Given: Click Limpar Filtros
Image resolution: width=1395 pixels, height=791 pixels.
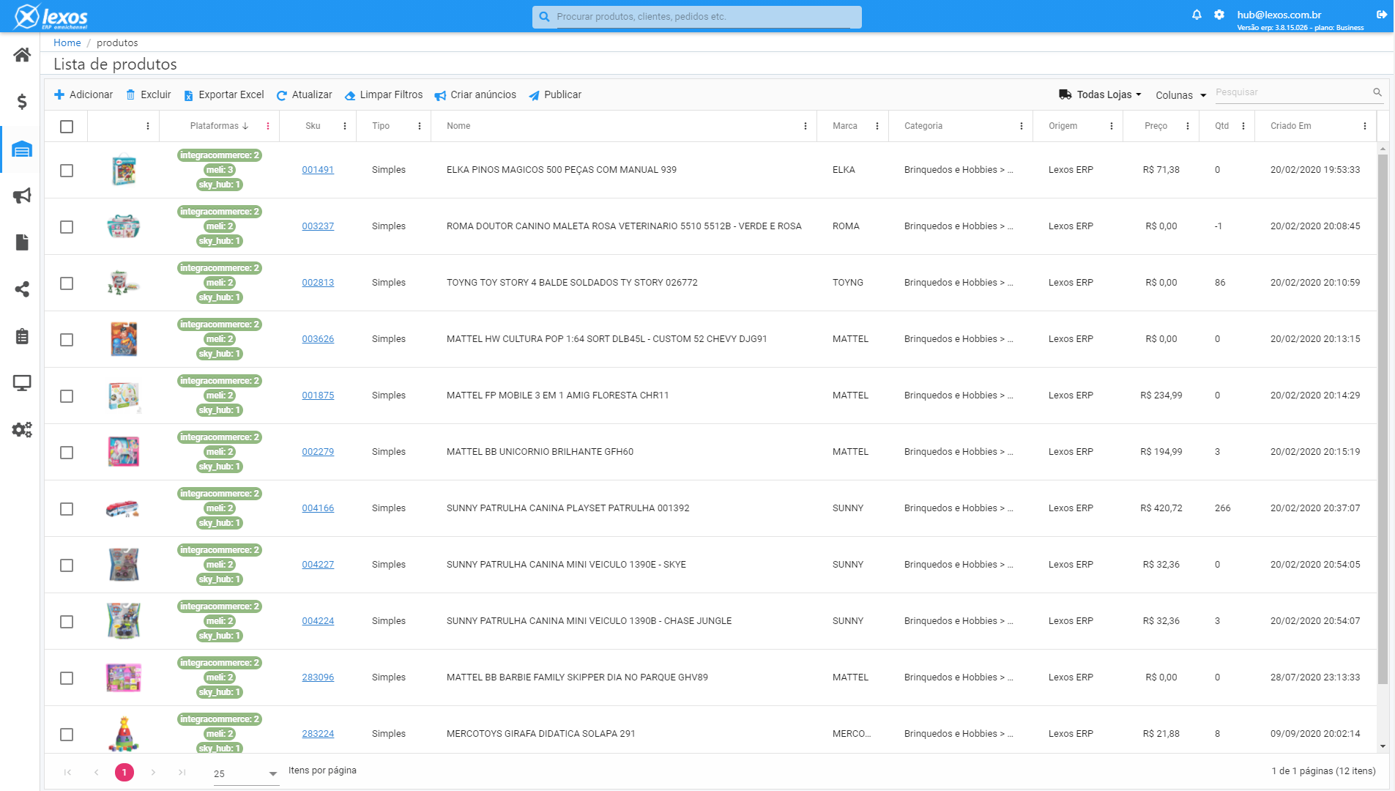Looking at the screenshot, I should coord(384,94).
